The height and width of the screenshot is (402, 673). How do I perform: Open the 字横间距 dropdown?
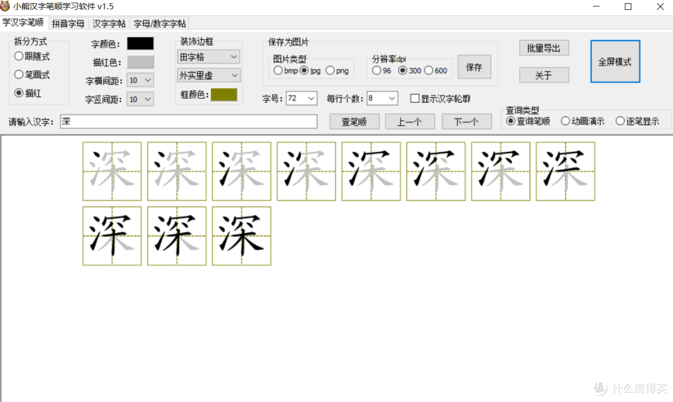click(140, 80)
